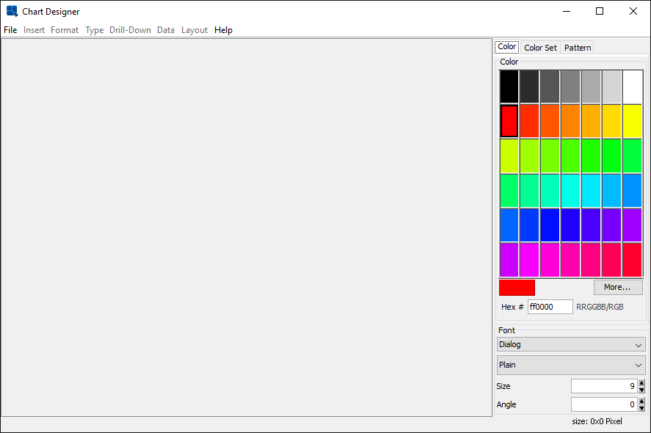Open the Dialog font family dropdown
Image resolution: width=651 pixels, height=433 pixels.
[x=571, y=344]
